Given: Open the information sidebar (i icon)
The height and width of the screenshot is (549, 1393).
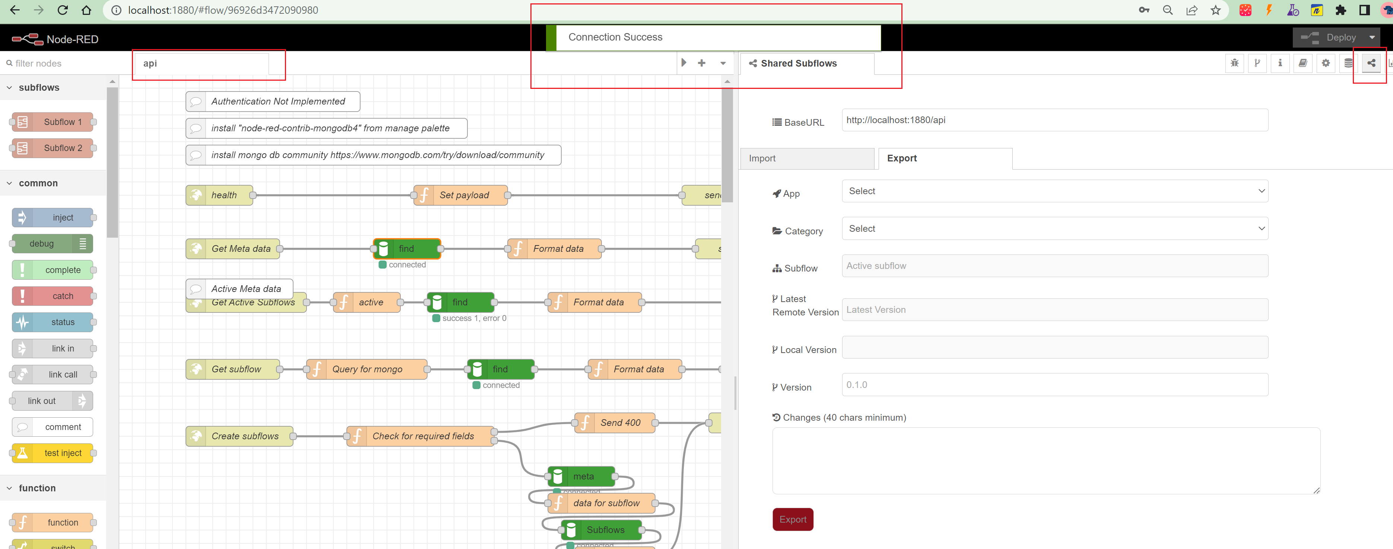Looking at the screenshot, I should 1280,63.
